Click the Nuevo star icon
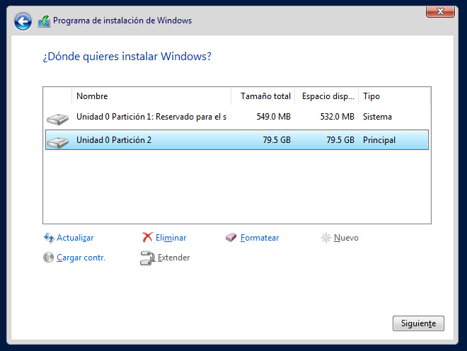The image size is (467, 351). click(325, 238)
